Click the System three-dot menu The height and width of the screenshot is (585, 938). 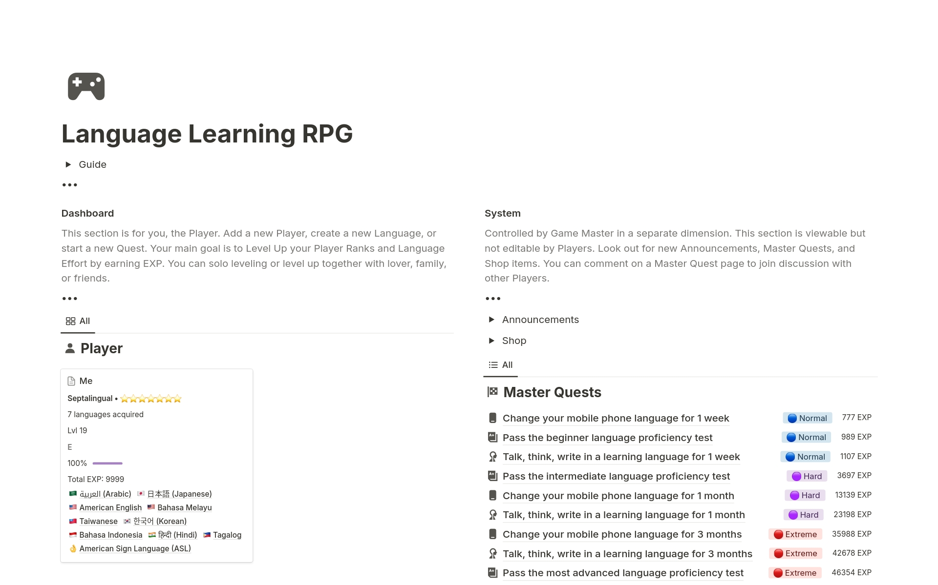point(493,299)
